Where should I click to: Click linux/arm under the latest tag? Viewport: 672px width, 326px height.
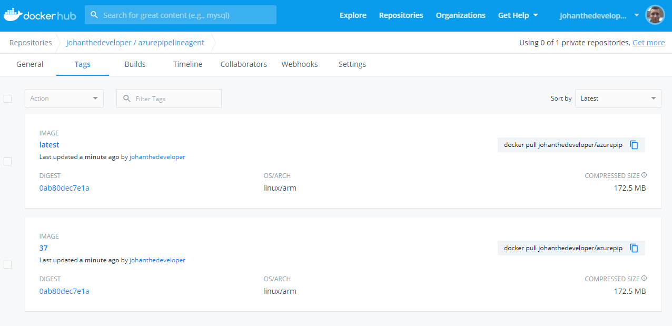pos(280,188)
